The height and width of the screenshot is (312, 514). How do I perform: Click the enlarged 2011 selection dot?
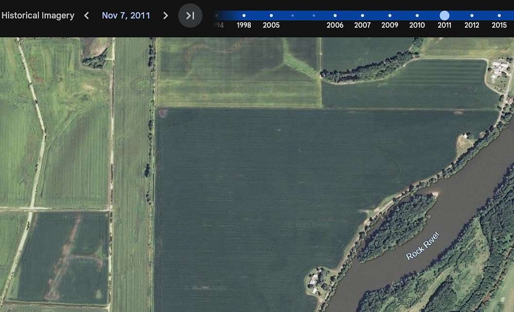[444, 15]
